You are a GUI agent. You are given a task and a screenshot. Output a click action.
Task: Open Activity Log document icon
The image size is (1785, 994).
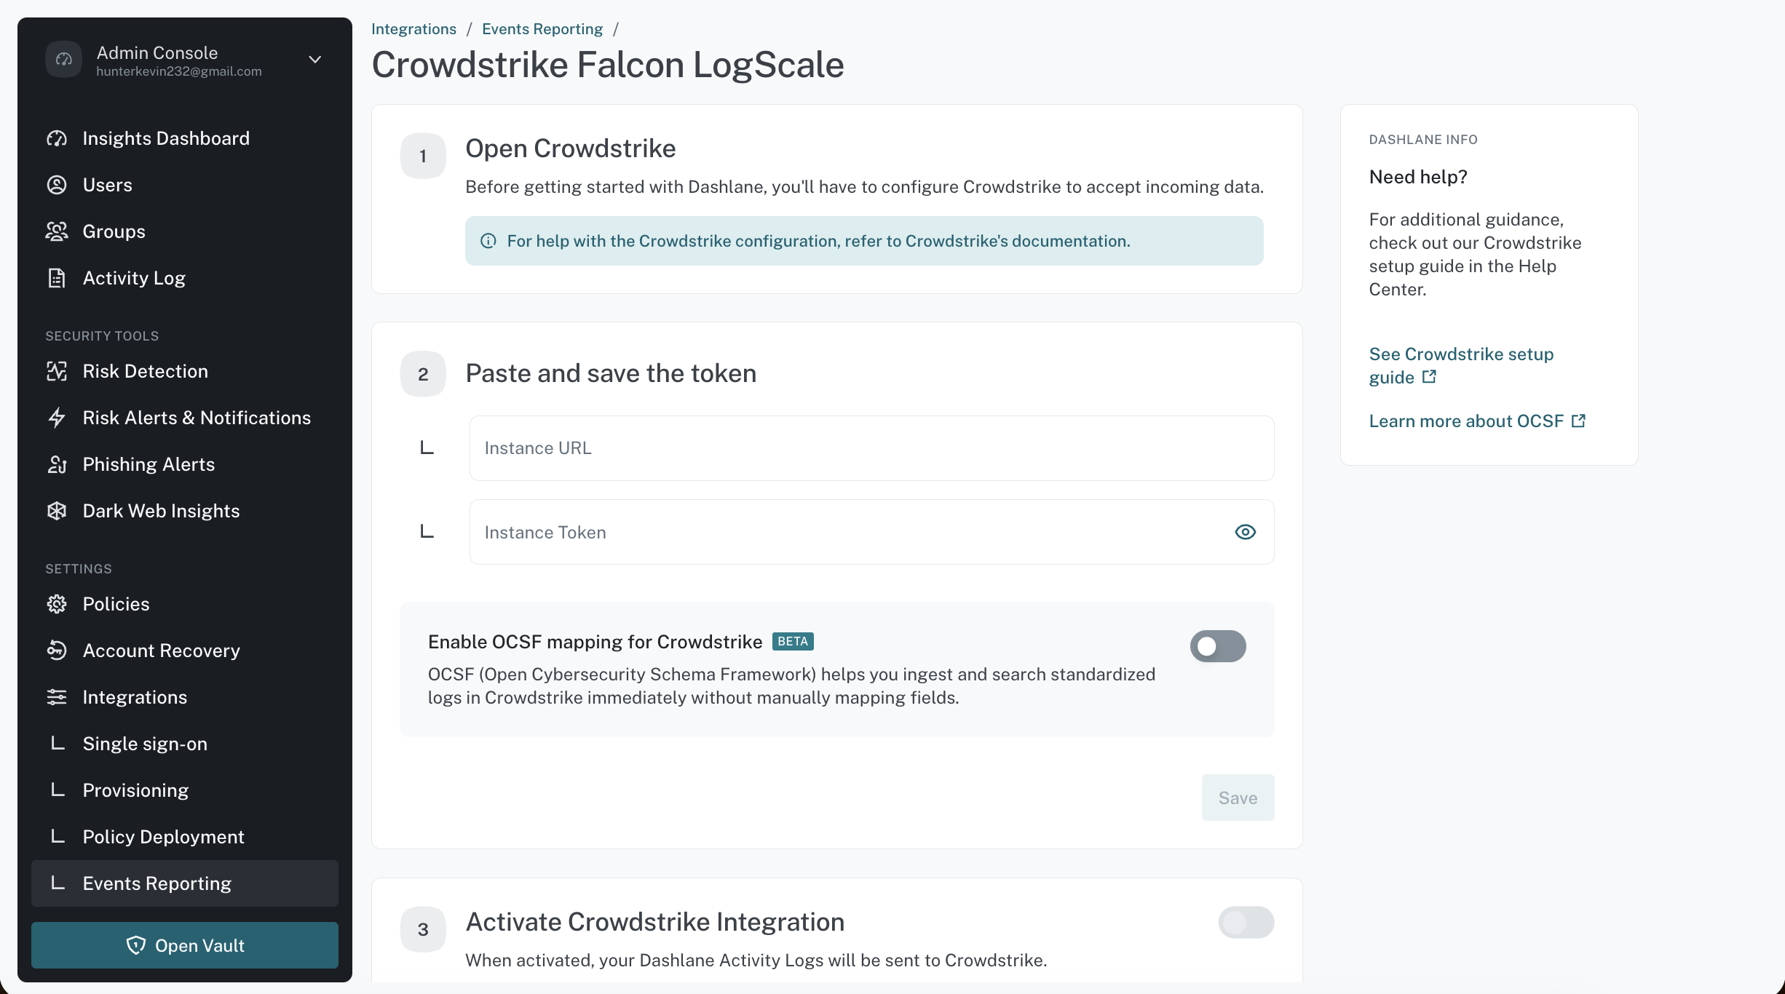[x=57, y=278]
